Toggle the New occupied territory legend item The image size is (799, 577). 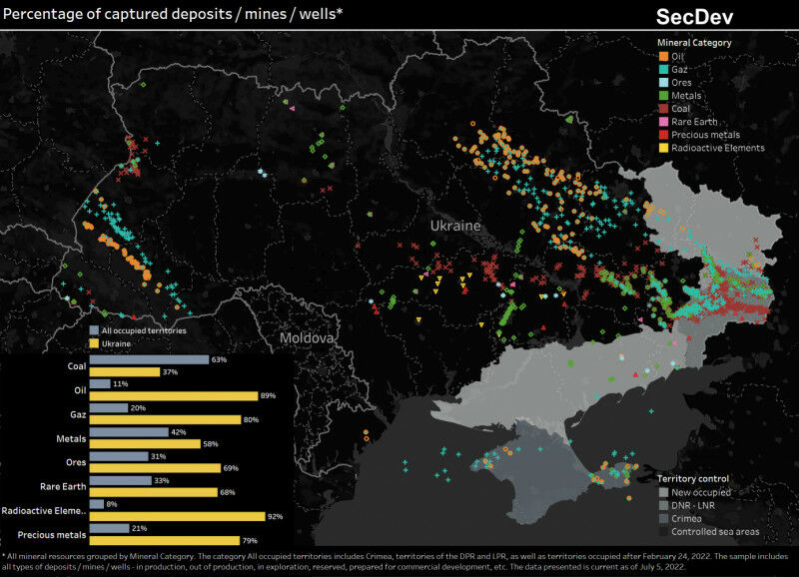click(665, 492)
